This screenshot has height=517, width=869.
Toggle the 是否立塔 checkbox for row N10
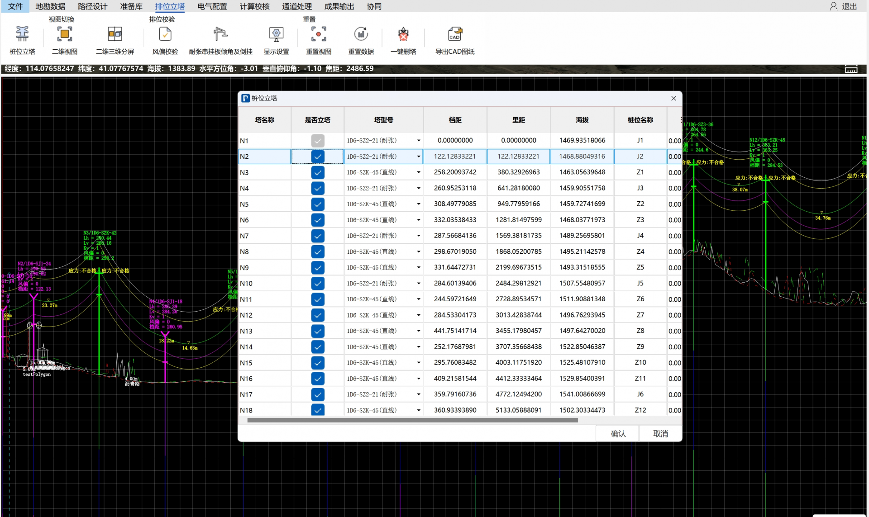[x=318, y=284]
